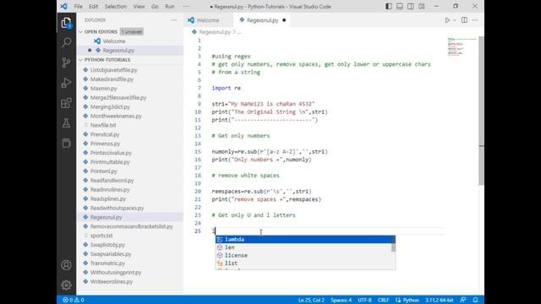Open Removecommasandbracketslist.py in explorer
541x304 pixels.
click(129, 226)
